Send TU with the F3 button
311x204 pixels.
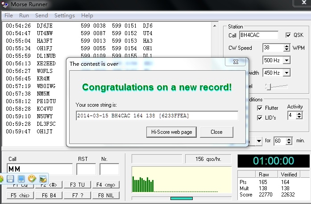(x=77, y=185)
